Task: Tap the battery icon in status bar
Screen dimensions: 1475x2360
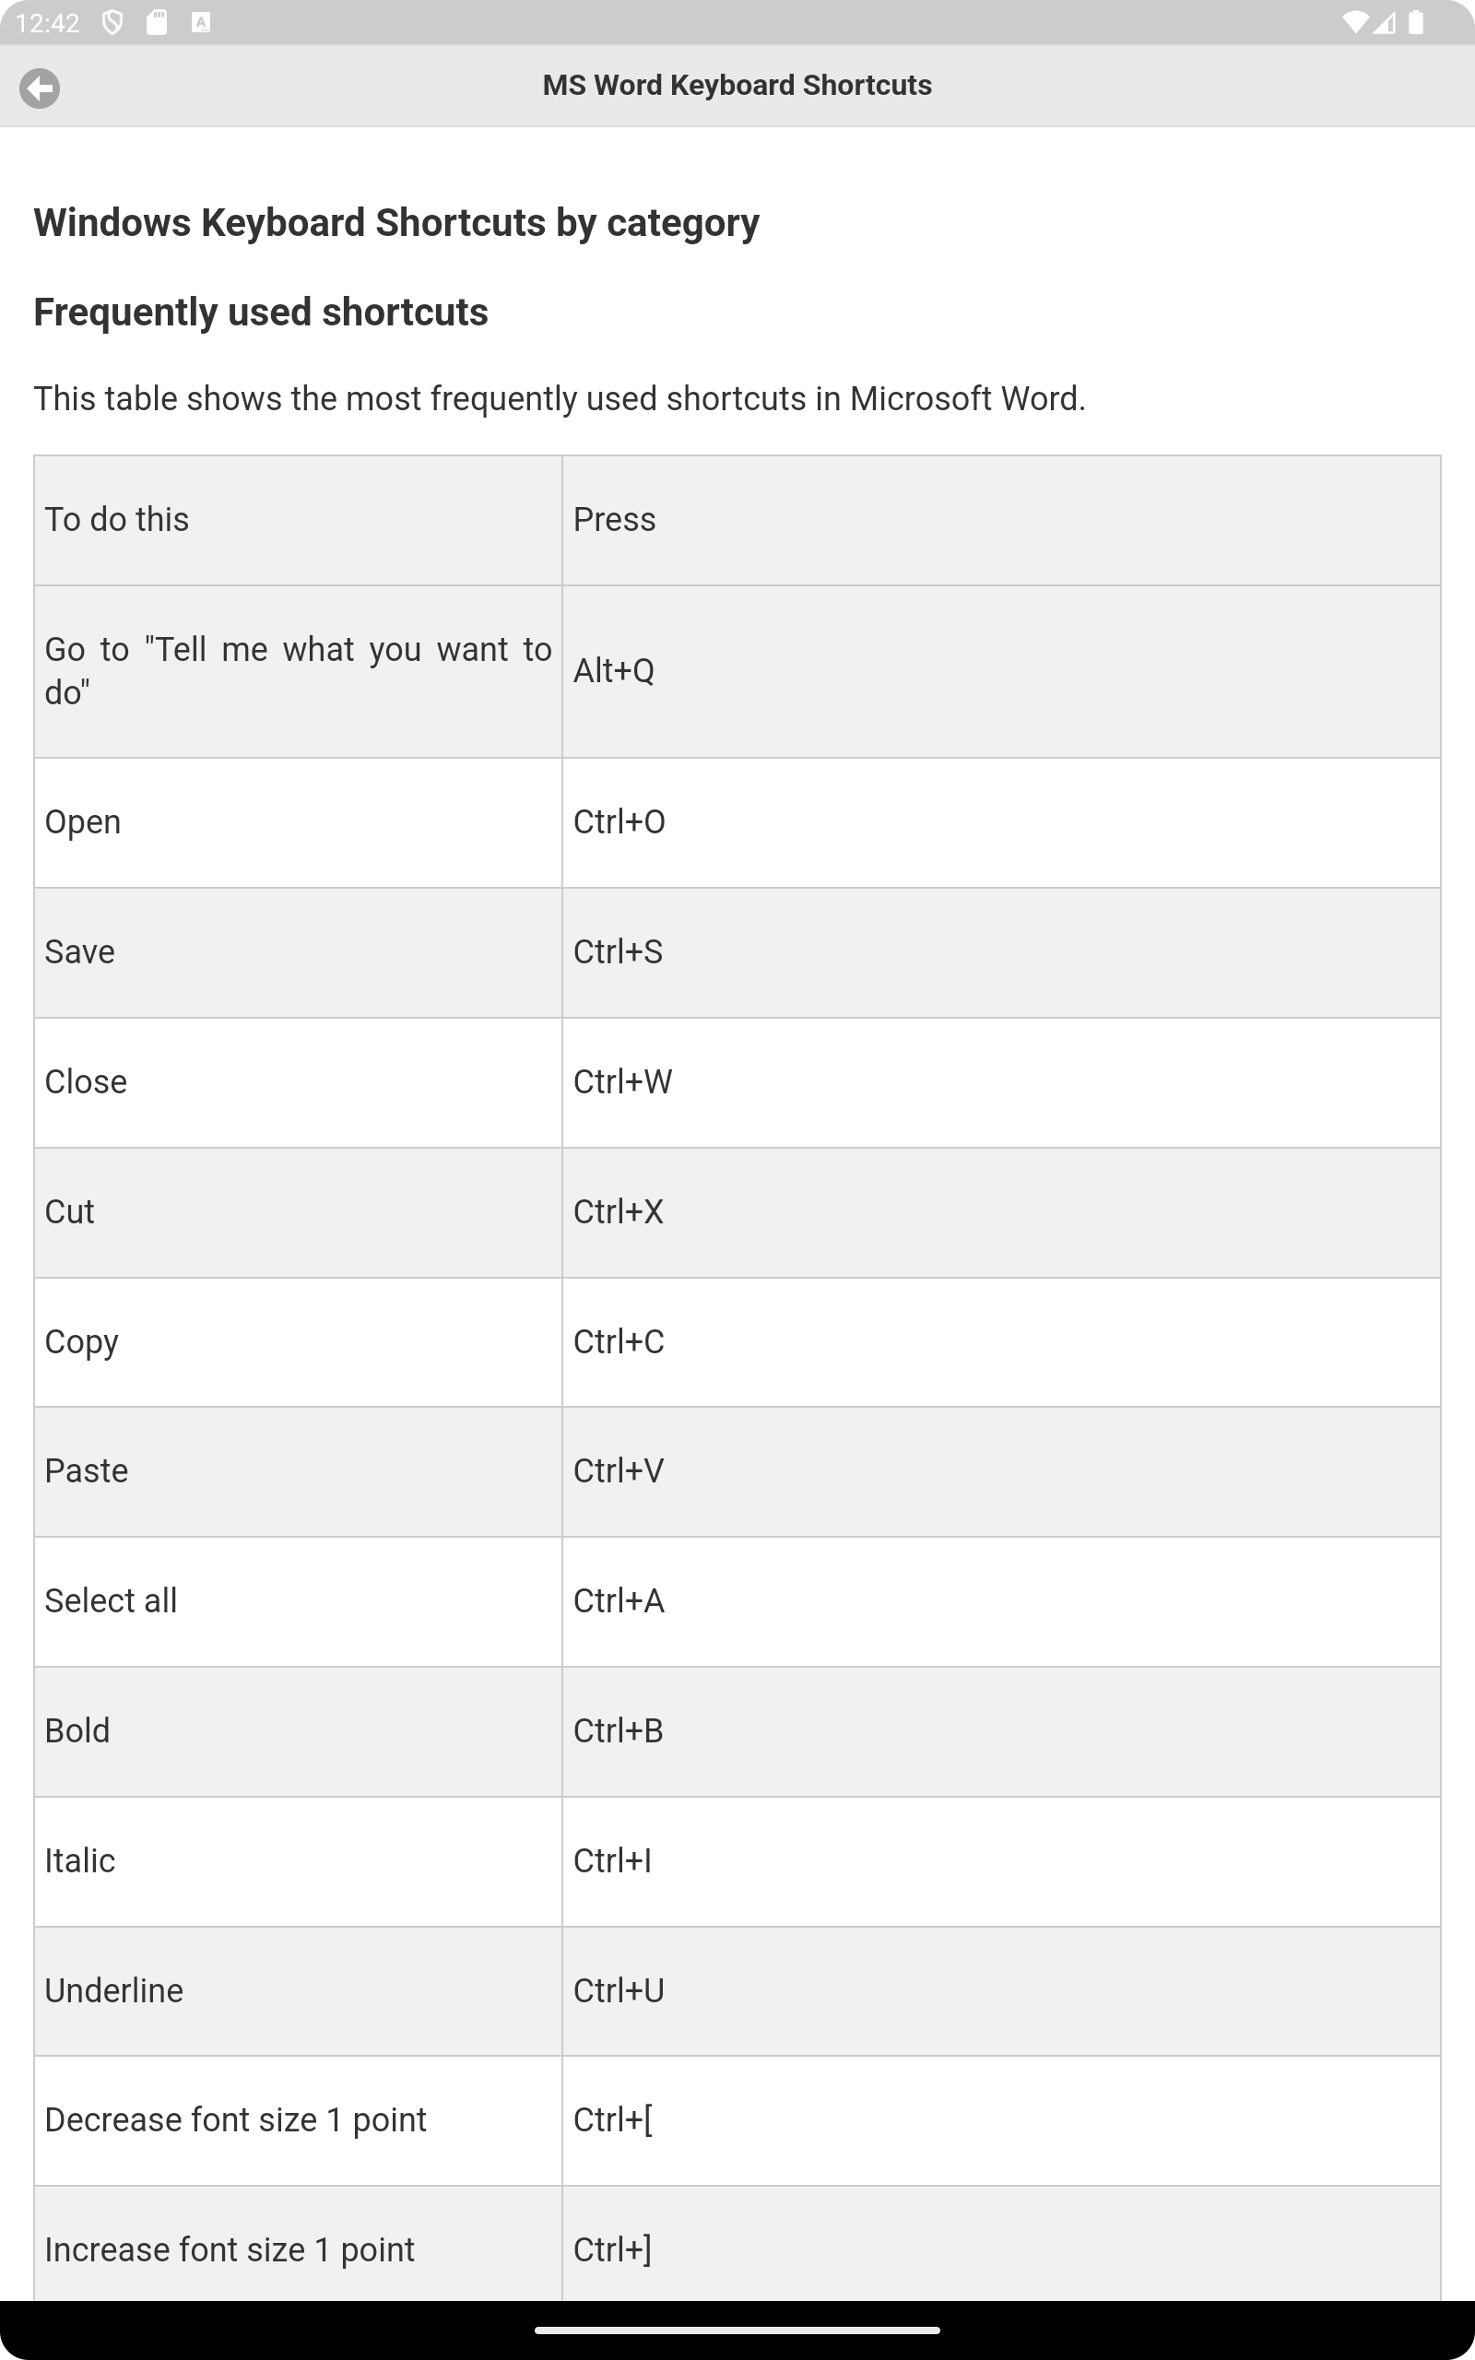Action: pyautogui.click(x=1415, y=22)
